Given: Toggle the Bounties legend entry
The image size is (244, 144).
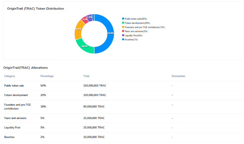Looking at the screenshot, I should (130, 39).
